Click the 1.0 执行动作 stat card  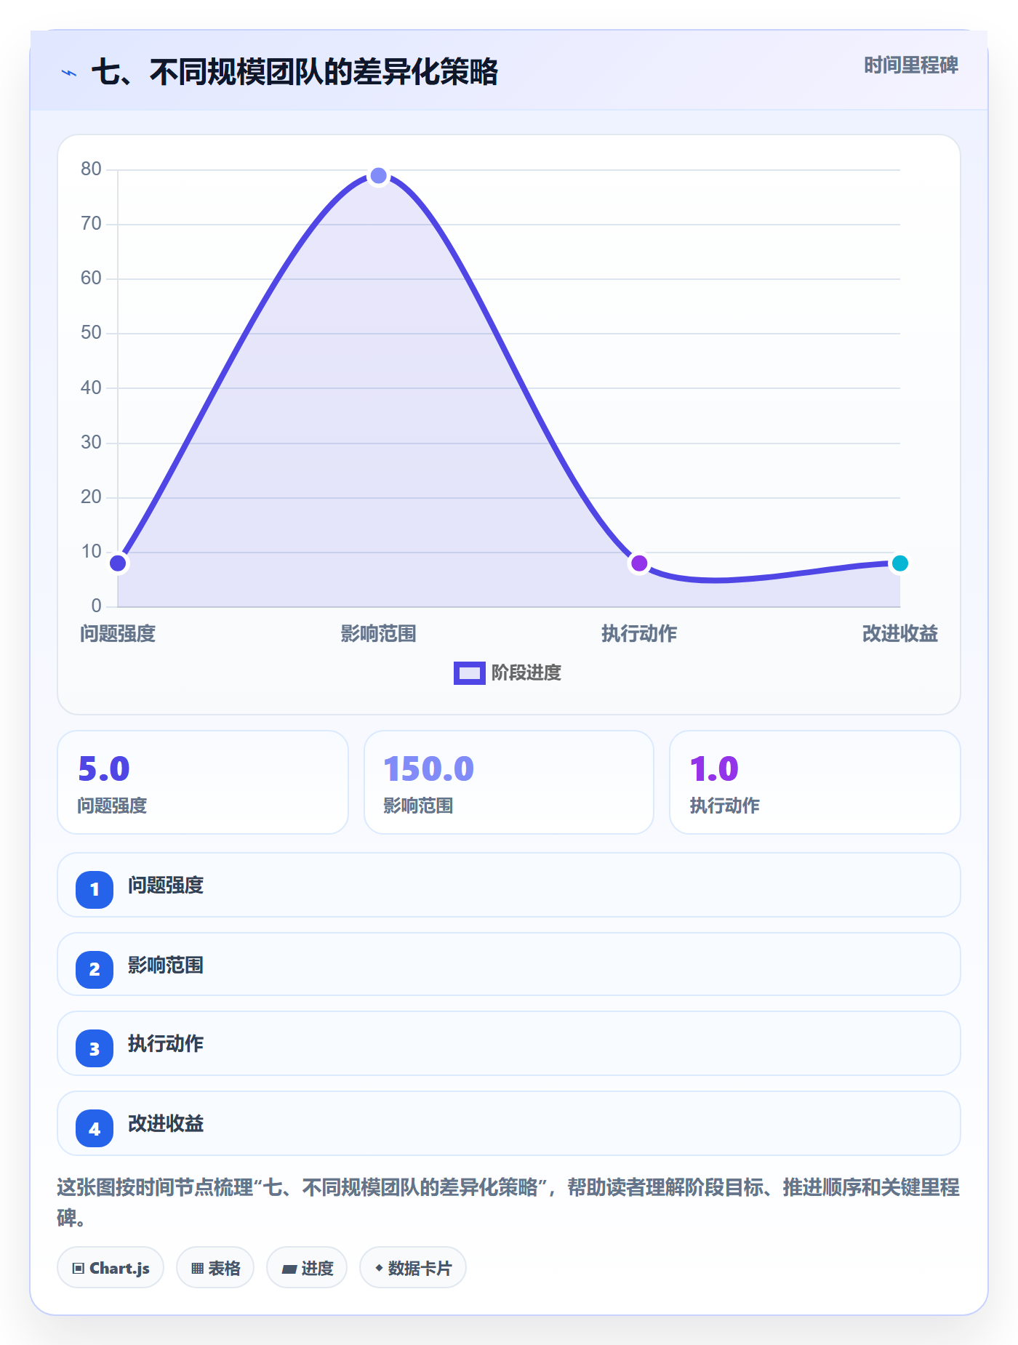coord(815,782)
